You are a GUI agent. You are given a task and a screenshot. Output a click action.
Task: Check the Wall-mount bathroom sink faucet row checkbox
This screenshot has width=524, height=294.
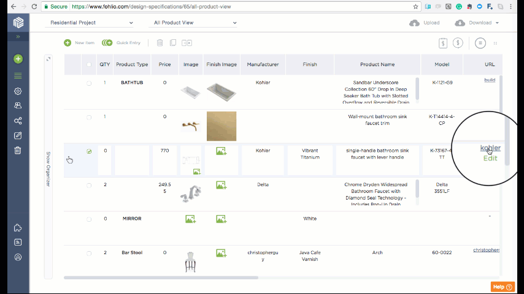point(89,118)
